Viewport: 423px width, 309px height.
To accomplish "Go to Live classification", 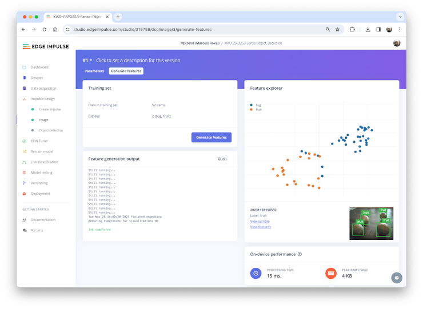I will tap(44, 162).
